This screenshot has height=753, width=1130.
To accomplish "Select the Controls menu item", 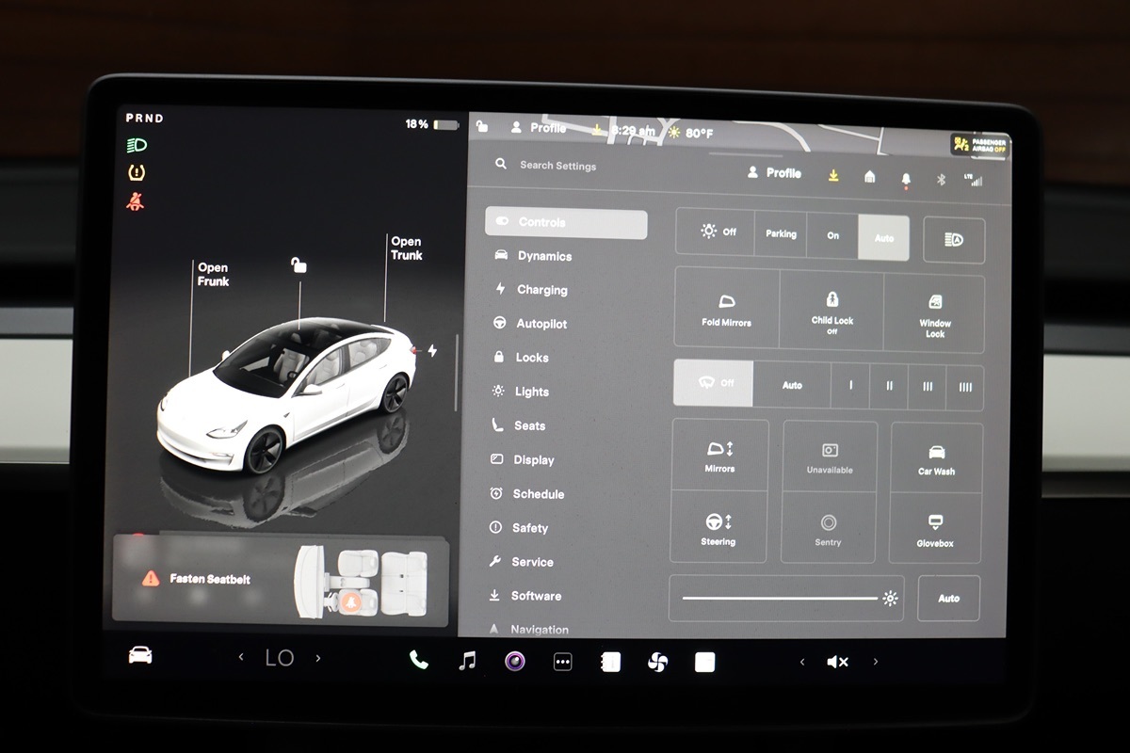I will tap(566, 223).
